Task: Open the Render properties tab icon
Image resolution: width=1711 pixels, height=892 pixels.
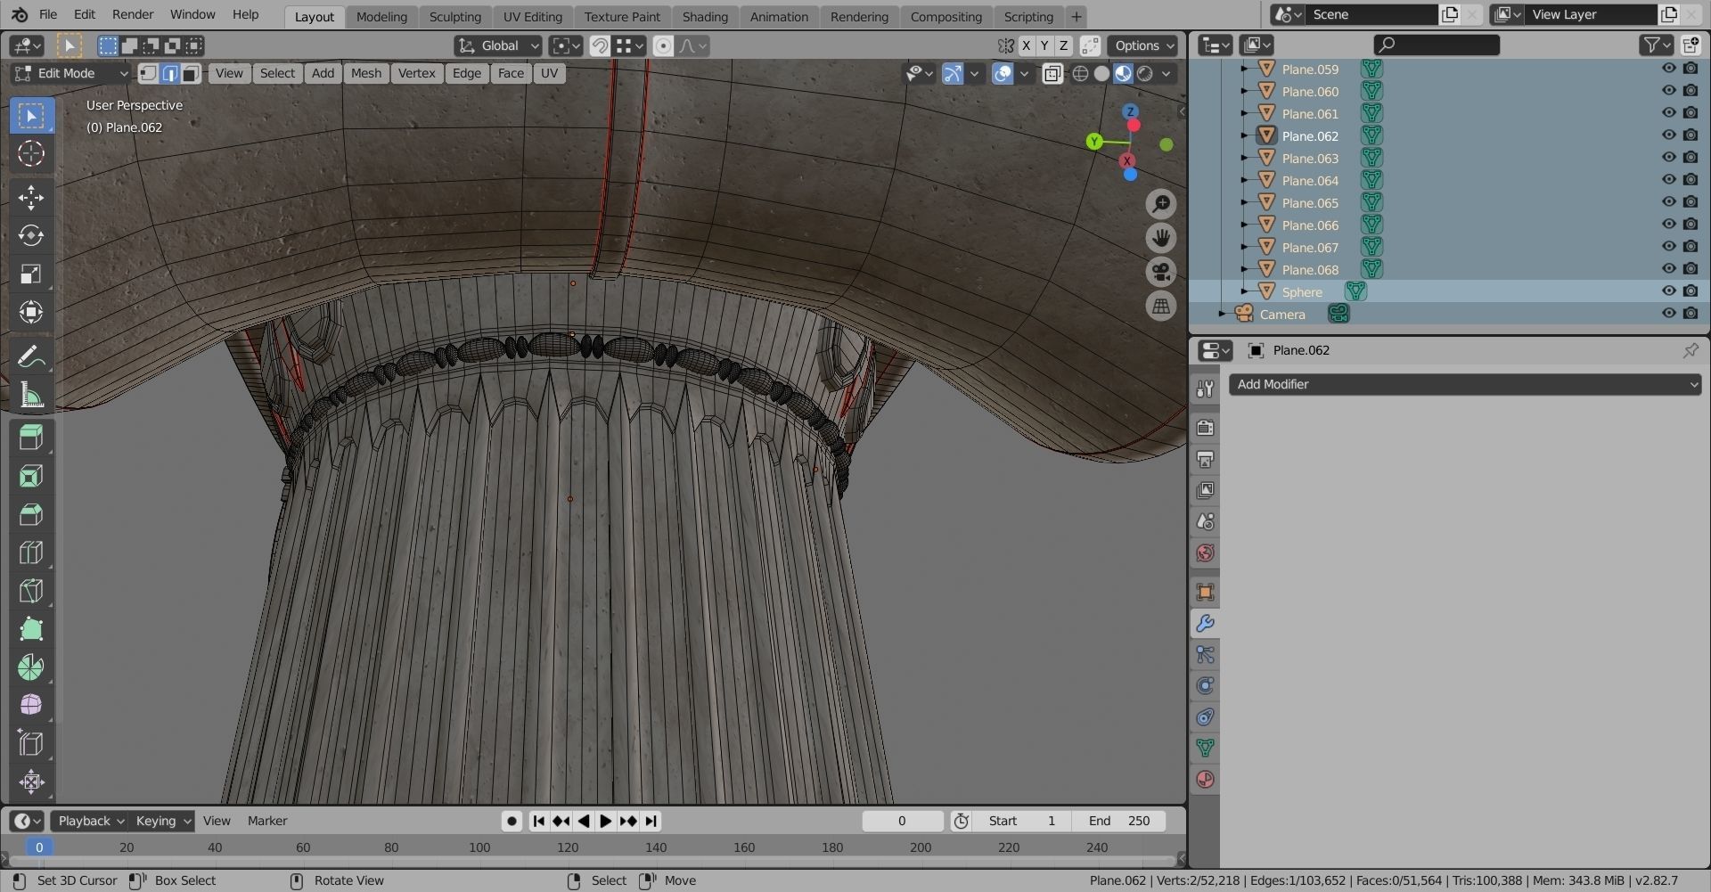Action: pyautogui.click(x=1205, y=428)
